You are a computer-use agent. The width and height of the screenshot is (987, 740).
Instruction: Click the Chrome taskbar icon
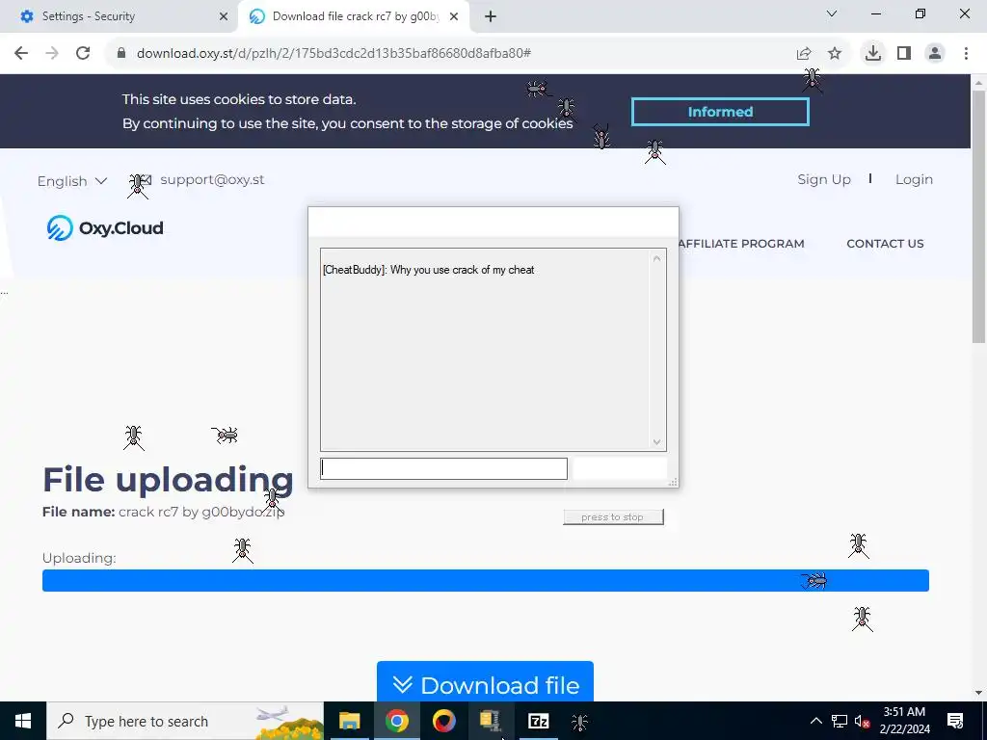coord(396,721)
